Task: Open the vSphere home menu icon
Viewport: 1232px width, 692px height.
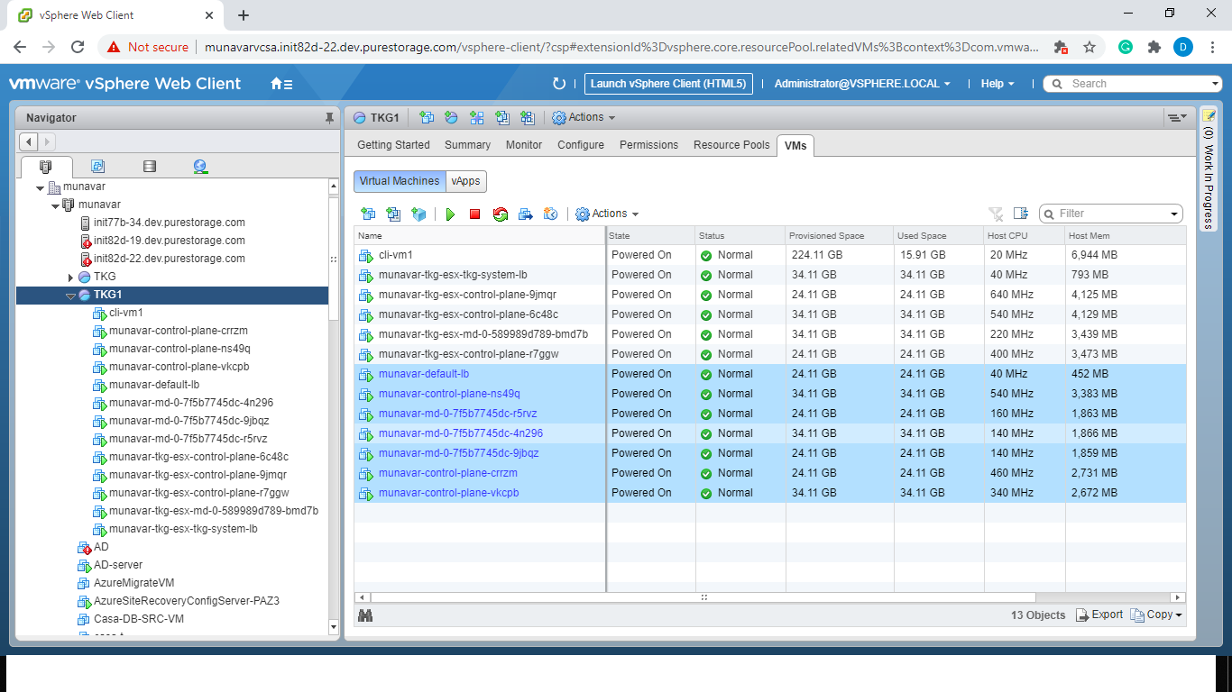Action: (x=281, y=84)
